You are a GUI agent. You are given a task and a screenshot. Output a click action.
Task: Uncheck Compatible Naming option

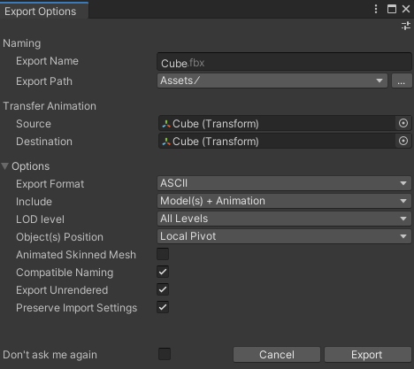(x=163, y=272)
